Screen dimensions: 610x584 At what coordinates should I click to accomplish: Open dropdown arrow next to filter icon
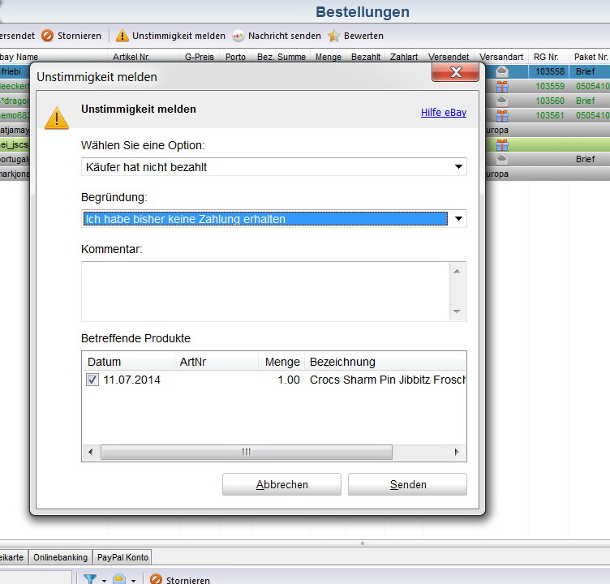(103, 580)
